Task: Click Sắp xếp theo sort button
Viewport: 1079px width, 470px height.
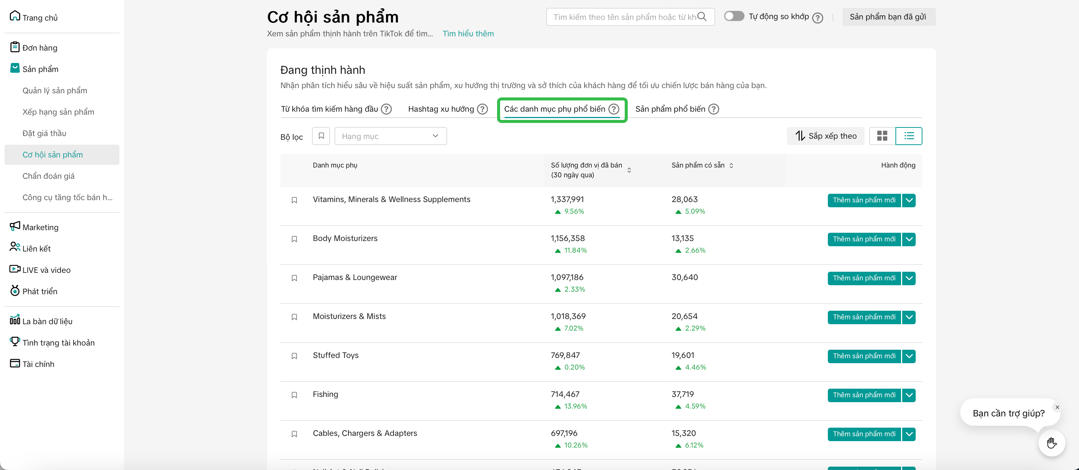Action: tap(825, 136)
